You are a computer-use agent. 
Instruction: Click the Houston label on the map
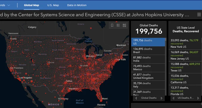click(x=73, y=89)
